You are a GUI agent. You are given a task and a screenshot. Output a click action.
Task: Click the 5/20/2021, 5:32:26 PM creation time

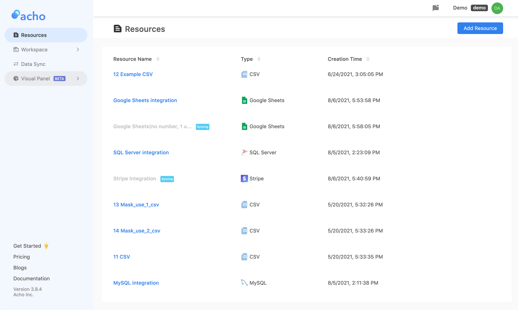[355, 205]
